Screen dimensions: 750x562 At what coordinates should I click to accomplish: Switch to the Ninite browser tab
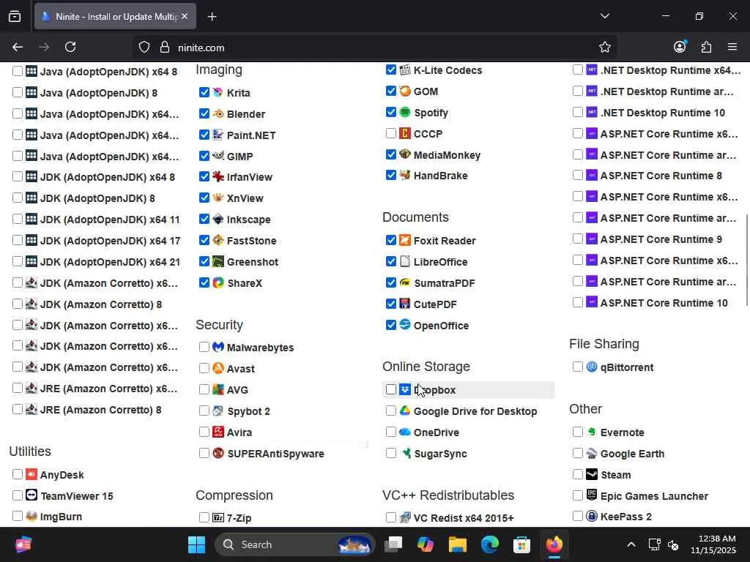[x=115, y=16]
